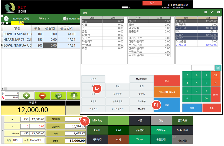224x146 pixels.
Task: Toggle small checkbox beside the gear icon
Action: 7,23
